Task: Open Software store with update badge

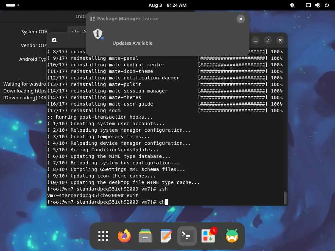Action: [208, 236]
